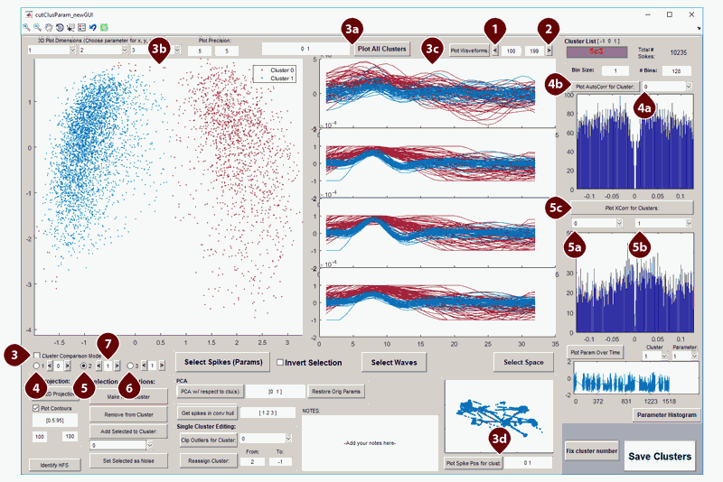Click the blue undo arrow icon
The height and width of the screenshot is (482, 723).
pyautogui.click(x=91, y=28)
